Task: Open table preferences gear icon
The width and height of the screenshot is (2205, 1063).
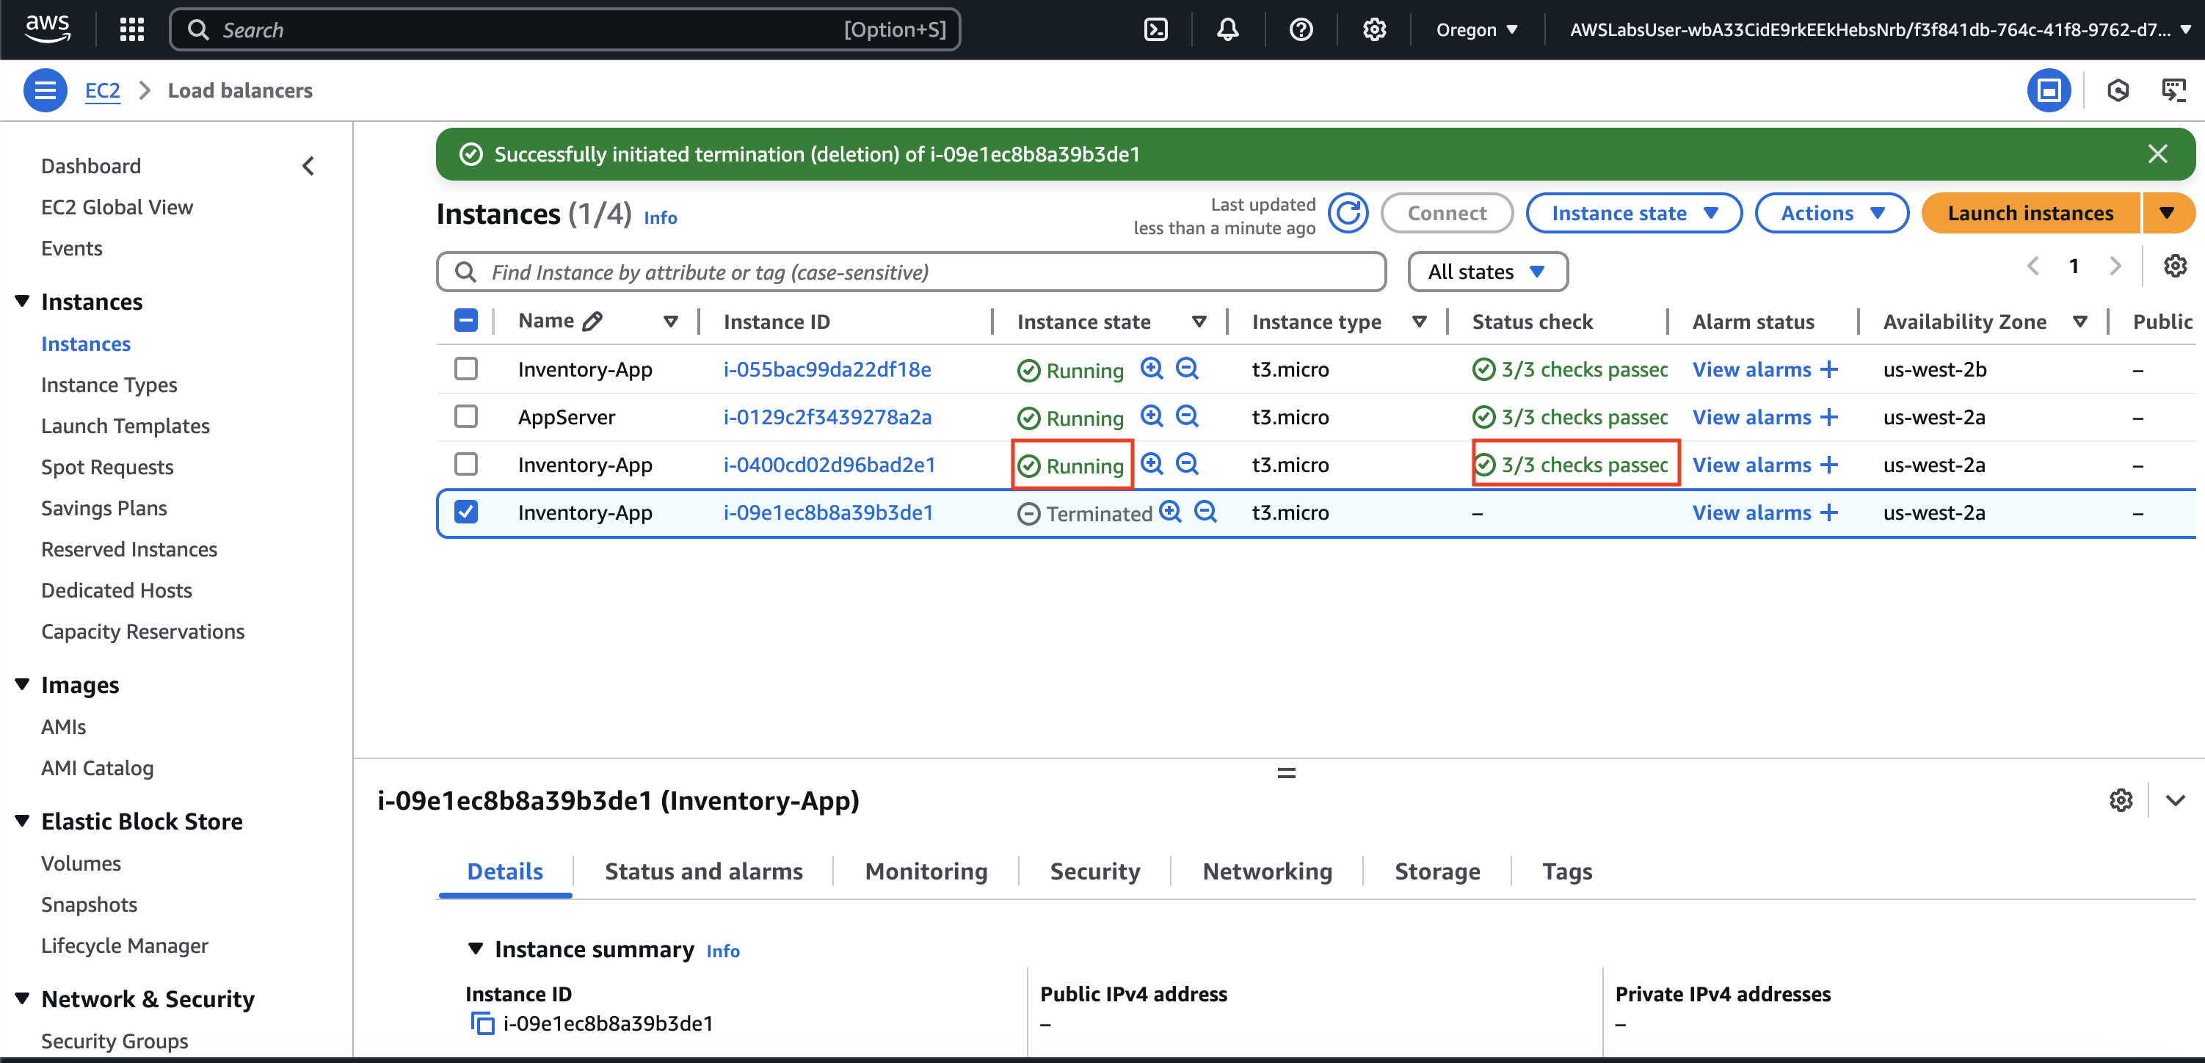Action: (x=2175, y=266)
